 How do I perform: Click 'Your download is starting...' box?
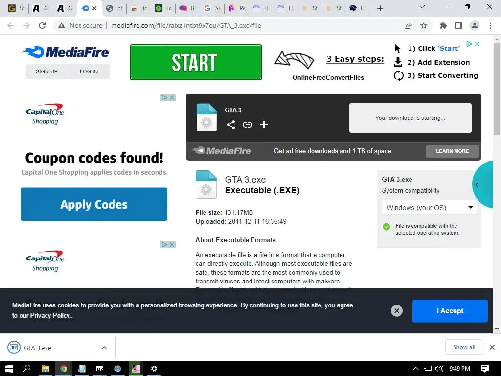pos(410,117)
